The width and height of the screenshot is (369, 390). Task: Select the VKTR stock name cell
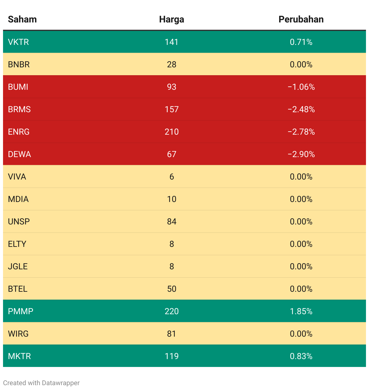coord(18,42)
